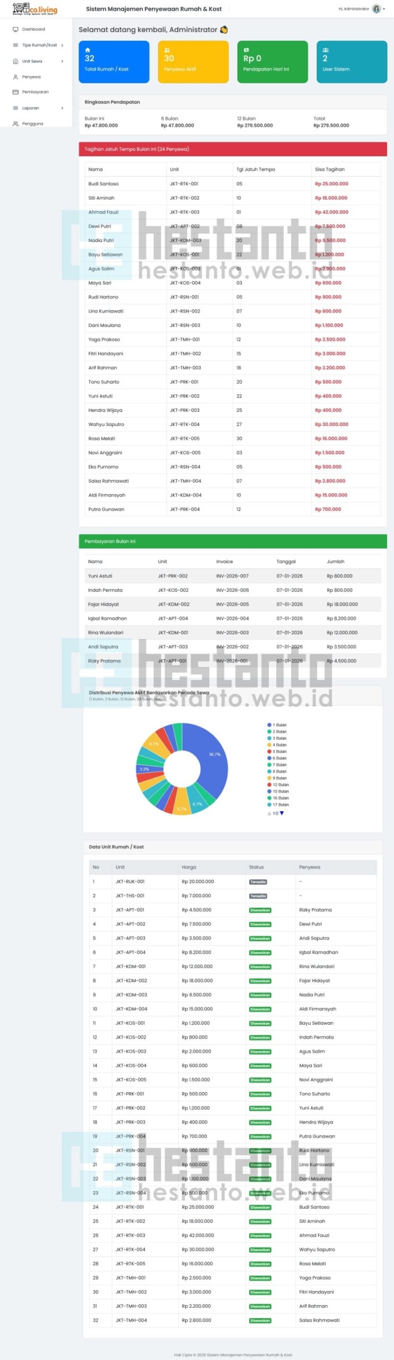Go to the Pembayaran menu page

pyautogui.click(x=35, y=92)
